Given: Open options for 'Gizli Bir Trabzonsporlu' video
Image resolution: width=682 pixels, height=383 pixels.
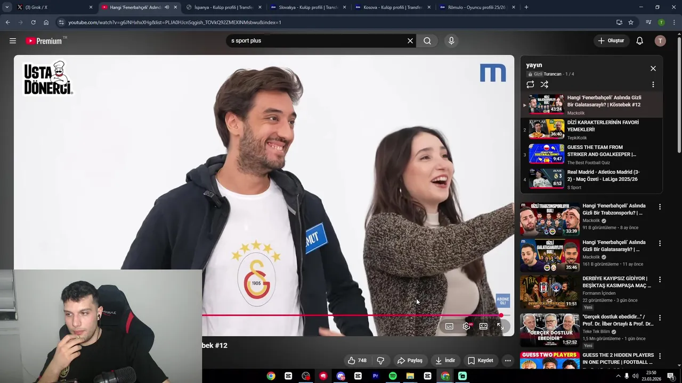Looking at the screenshot, I should point(660,207).
